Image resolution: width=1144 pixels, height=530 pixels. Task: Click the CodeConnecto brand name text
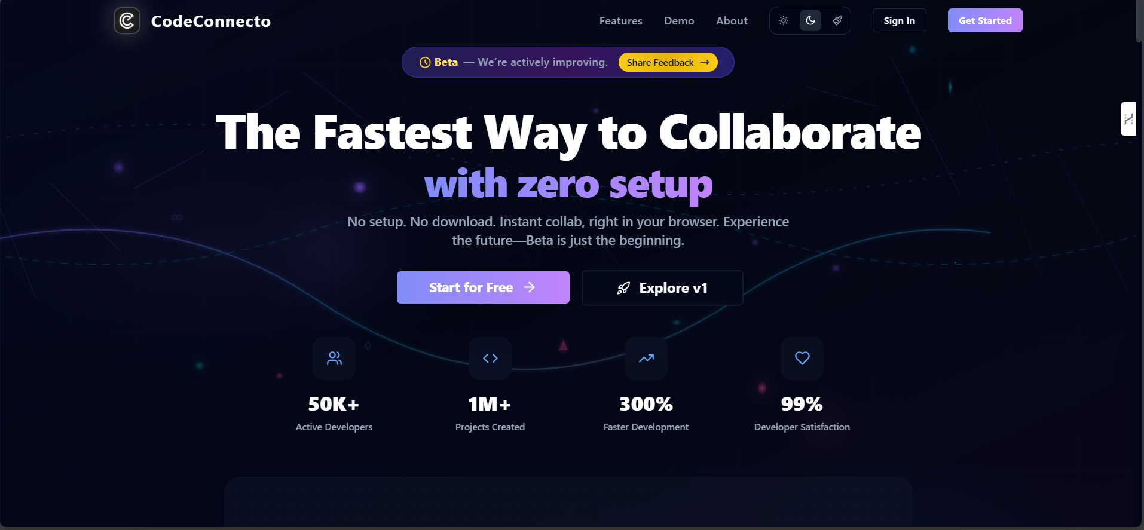tap(211, 21)
